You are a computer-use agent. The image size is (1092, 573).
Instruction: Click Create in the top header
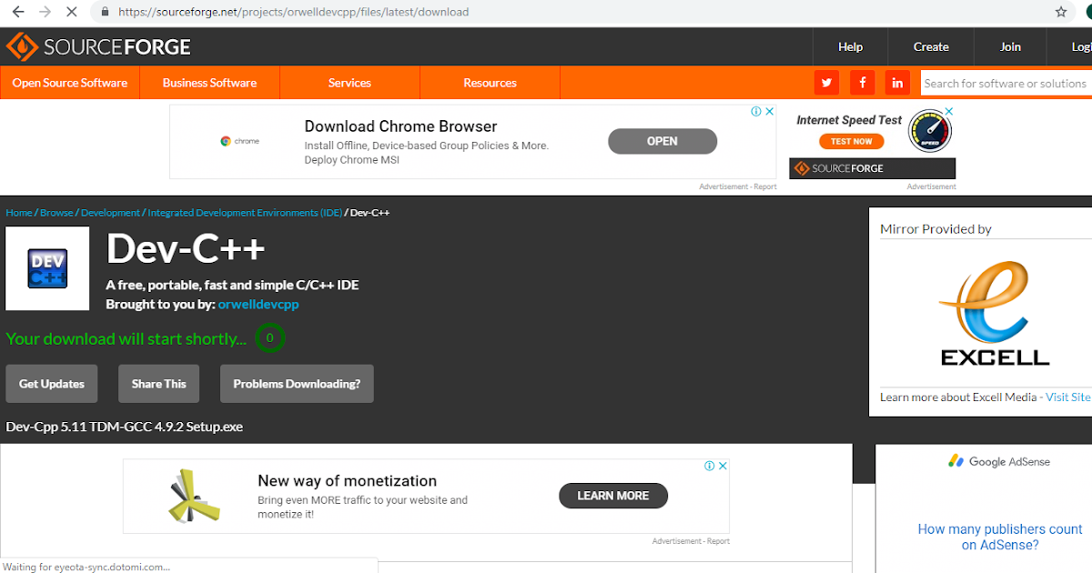pyautogui.click(x=931, y=46)
